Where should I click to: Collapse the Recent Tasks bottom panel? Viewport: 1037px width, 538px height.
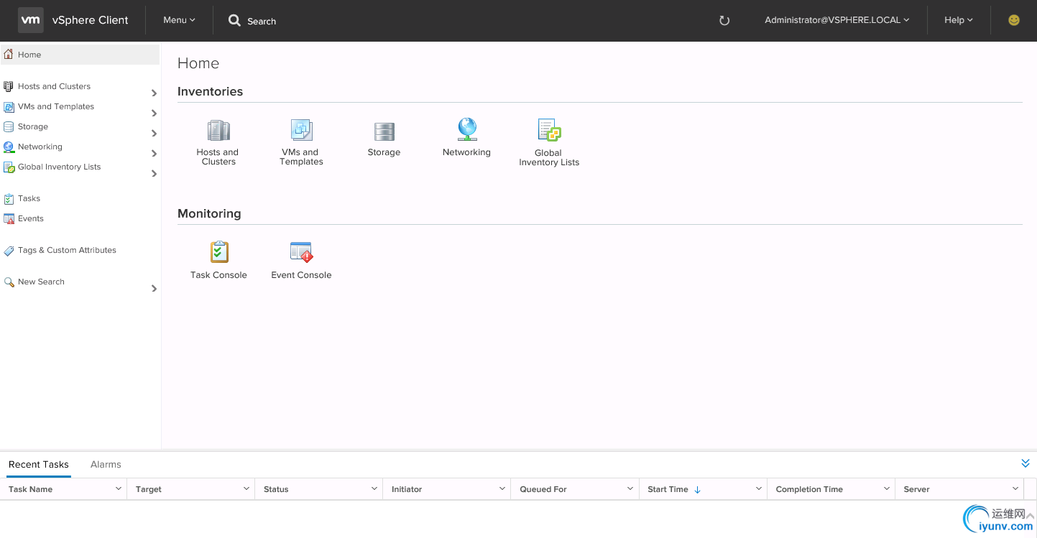coord(1026,463)
